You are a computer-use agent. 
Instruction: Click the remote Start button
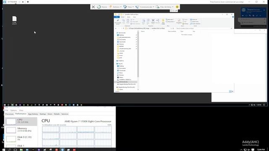pos(5,105)
